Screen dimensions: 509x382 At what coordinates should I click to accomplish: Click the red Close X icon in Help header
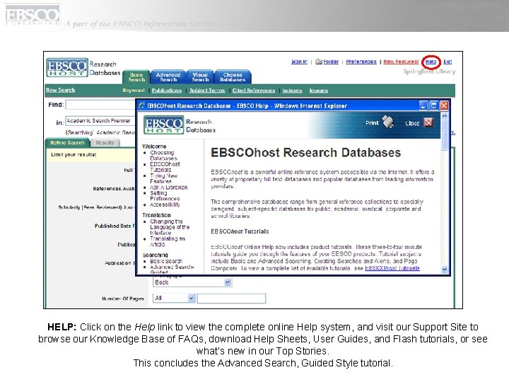(428, 122)
